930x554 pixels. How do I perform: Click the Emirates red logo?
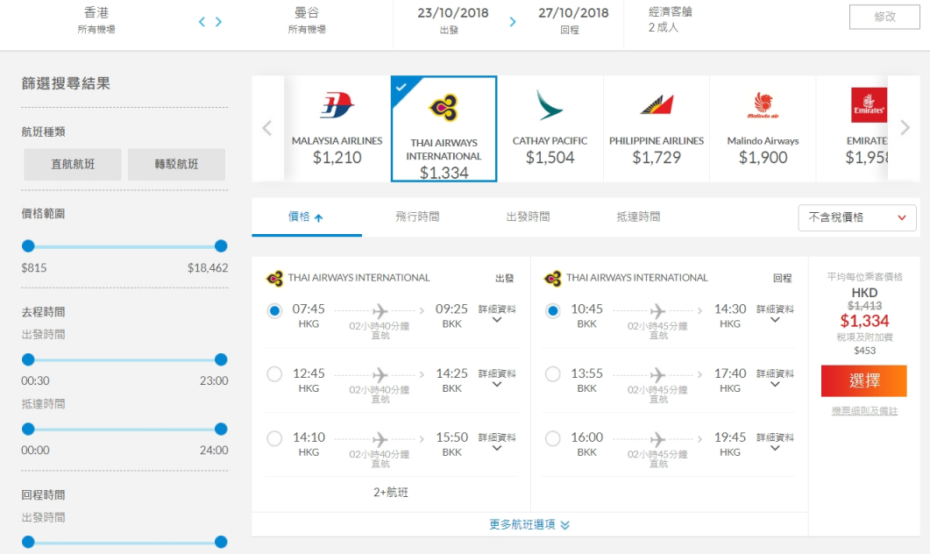coord(869,105)
